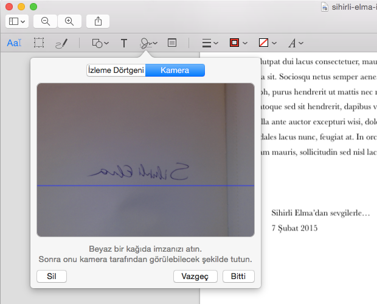Open the line style dropdown

(210, 43)
